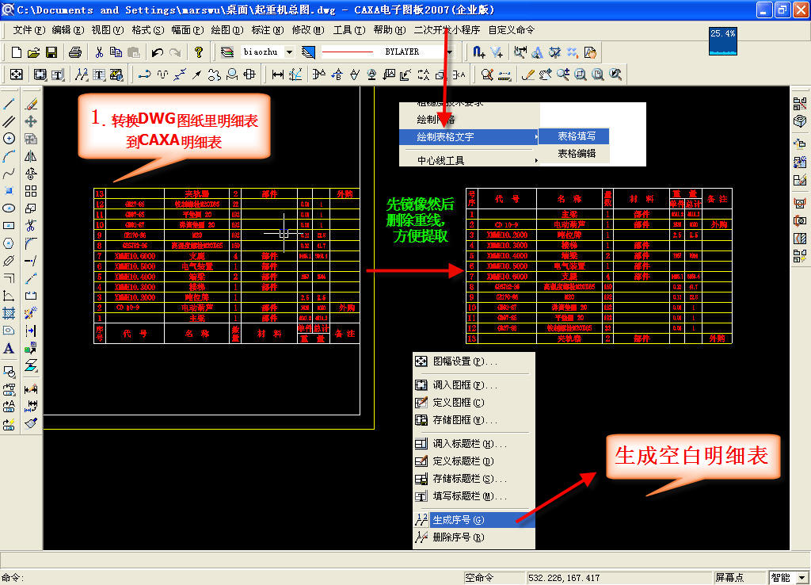Select the Text tool icon A

(x=9, y=349)
